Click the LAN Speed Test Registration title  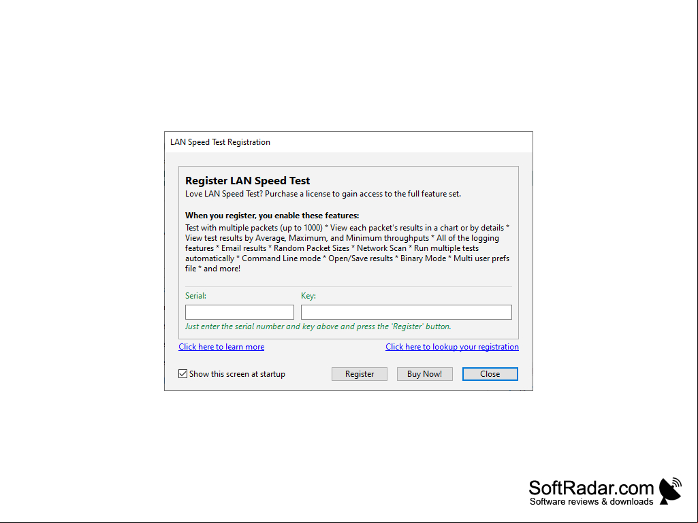[220, 142]
